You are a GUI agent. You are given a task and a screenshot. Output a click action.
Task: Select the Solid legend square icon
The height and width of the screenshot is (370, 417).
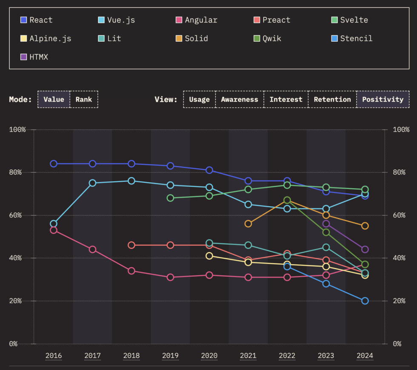pyautogui.click(x=179, y=39)
